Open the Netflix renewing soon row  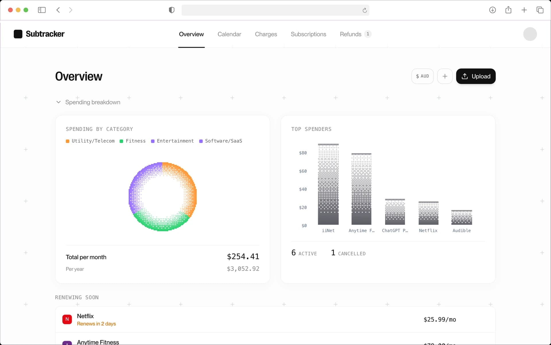point(275,319)
